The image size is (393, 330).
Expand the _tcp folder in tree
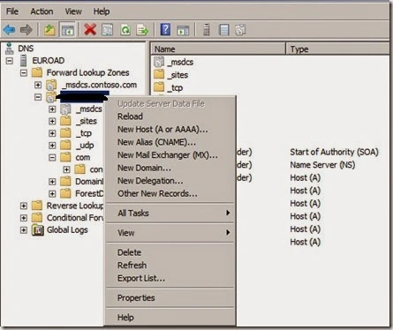point(52,133)
